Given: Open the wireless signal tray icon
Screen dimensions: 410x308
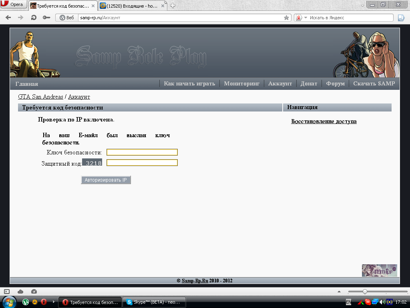Looking at the screenshot, I should 389,302.
